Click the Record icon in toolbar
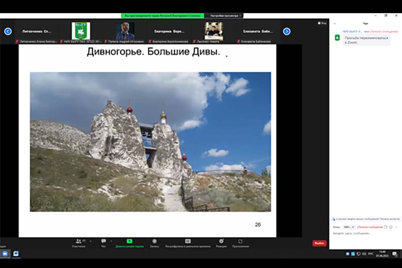 click(x=154, y=242)
